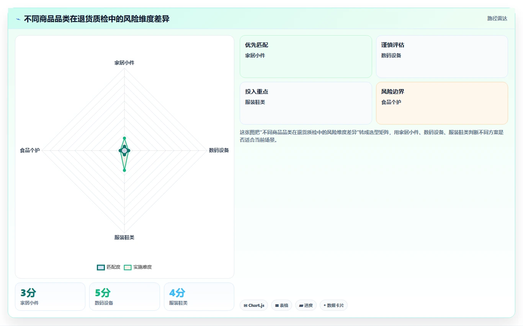Click the 5分 score value
The image size is (523, 326).
103,293
